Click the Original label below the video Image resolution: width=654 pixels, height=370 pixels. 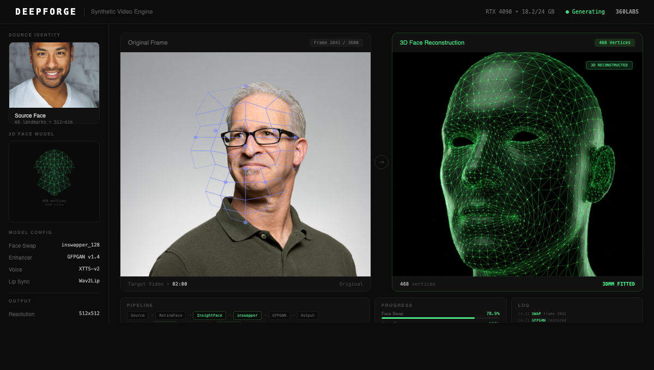(x=351, y=284)
